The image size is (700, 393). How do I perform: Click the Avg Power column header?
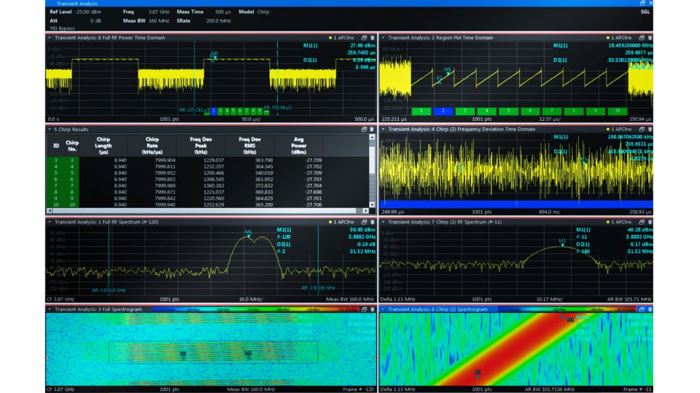[x=298, y=146]
